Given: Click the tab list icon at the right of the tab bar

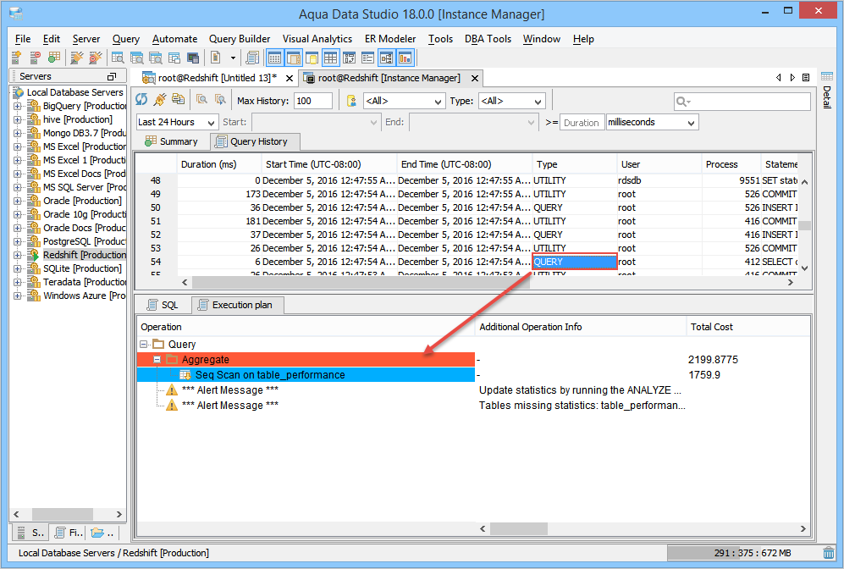Looking at the screenshot, I should (806, 78).
